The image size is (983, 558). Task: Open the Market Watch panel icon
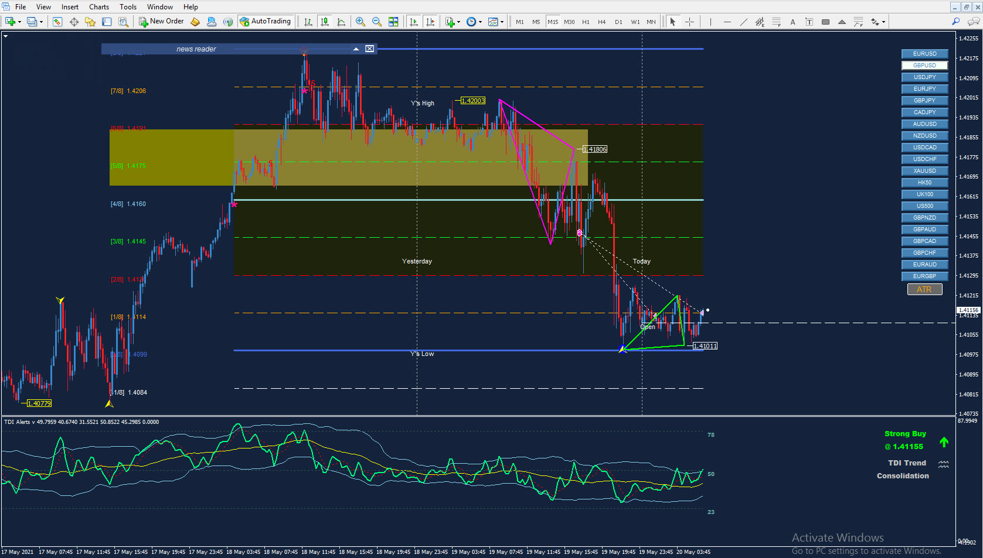57,22
